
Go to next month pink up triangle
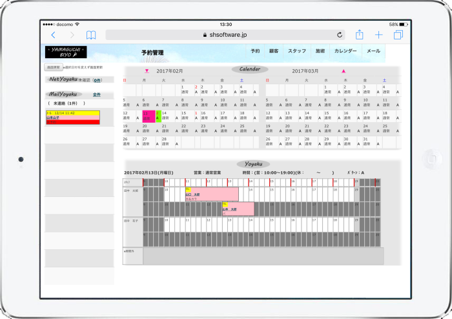tap(344, 71)
